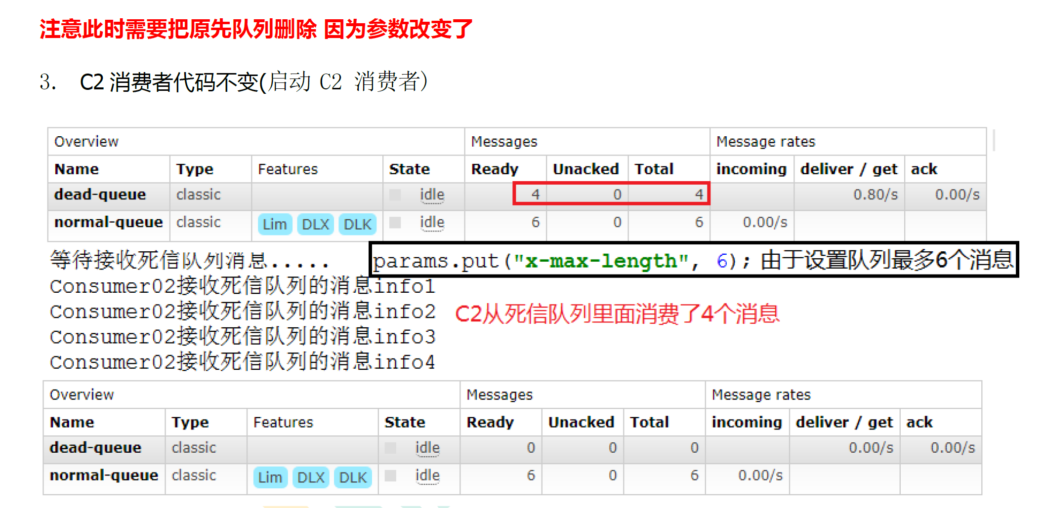Click Ready value 4 in upper dead-queue row
Screen dimensions: 1042x508
pos(535,195)
